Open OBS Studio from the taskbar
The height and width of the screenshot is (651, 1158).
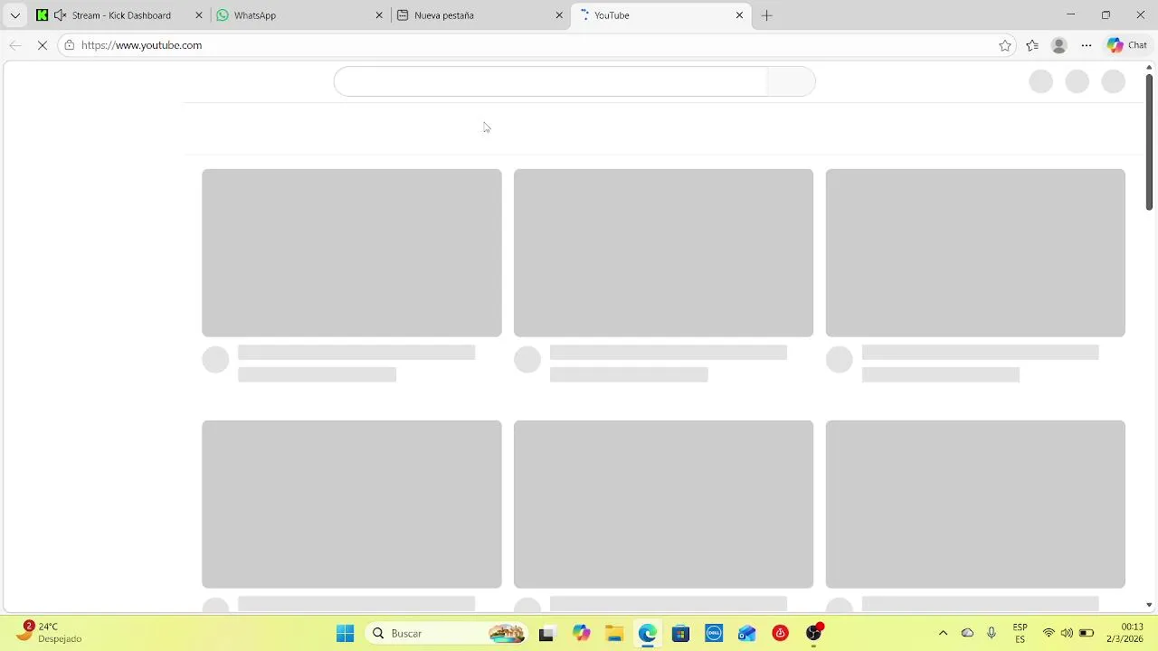pyautogui.click(x=814, y=633)
